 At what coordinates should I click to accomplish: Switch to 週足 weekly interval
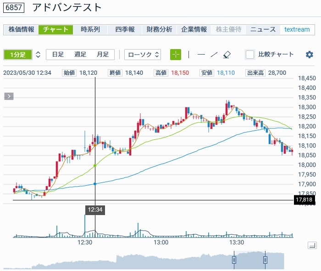(x=80, y=55)
